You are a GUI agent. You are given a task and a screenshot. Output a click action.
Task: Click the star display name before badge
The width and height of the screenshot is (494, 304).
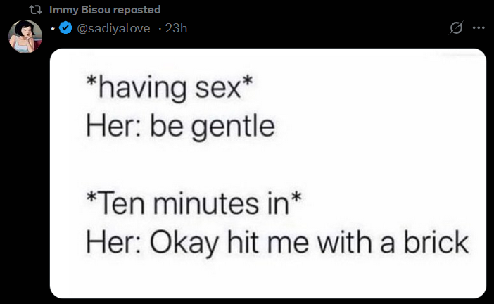point(53,28)
